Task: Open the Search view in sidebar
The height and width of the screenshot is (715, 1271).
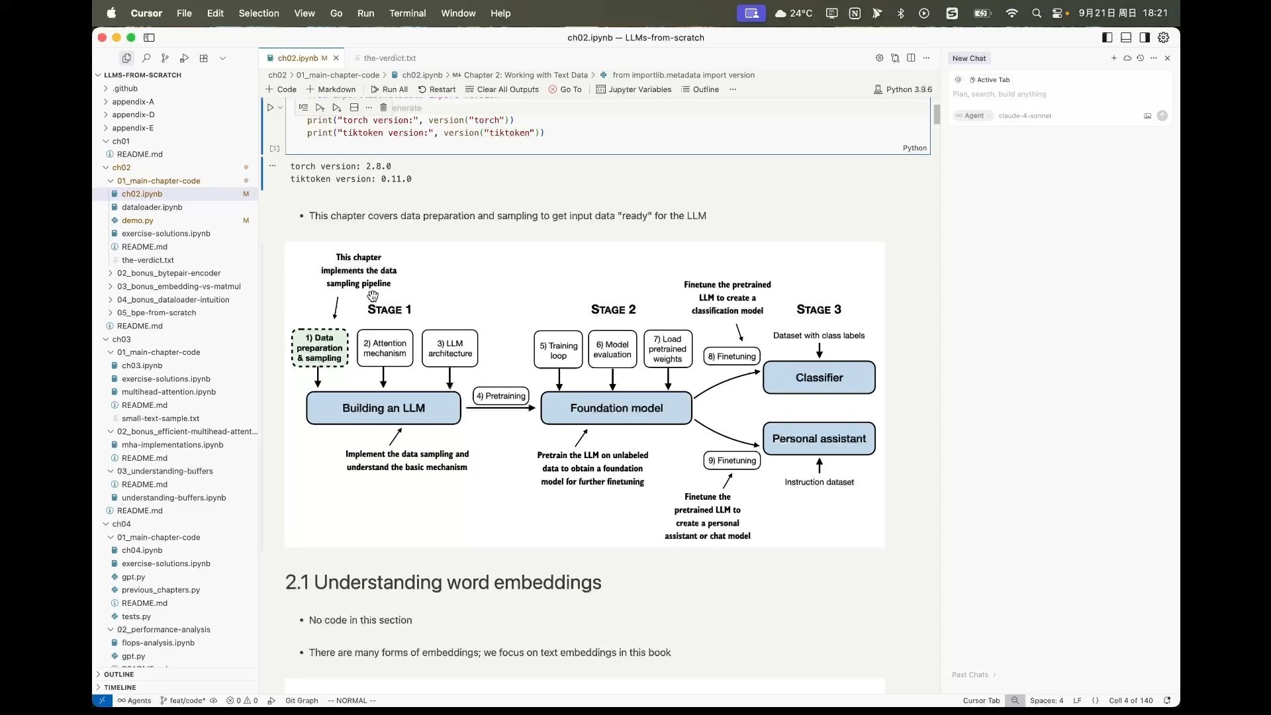Action: 146,58
